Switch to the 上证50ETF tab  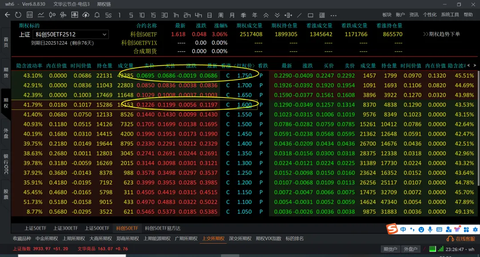[36, 228]
